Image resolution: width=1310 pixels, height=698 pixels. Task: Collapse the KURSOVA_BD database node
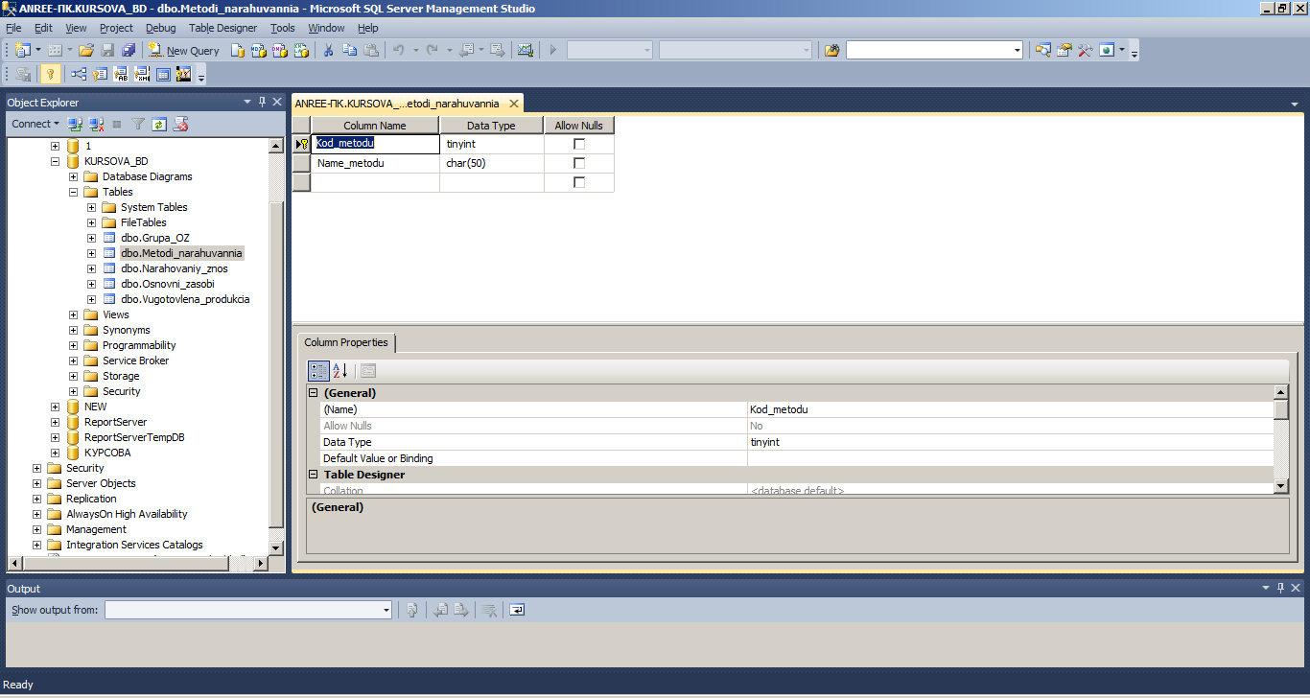(55, 161)
